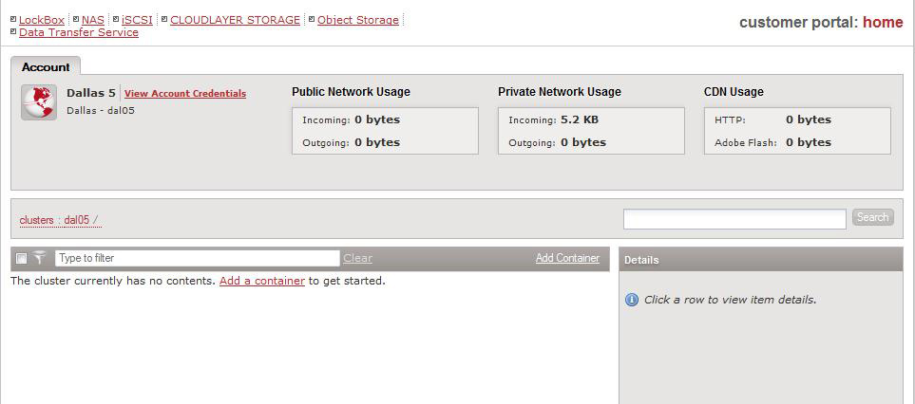Click the Public Network Usage heading
Viewport: 915px width, 404px height.
tap(351, 92)
